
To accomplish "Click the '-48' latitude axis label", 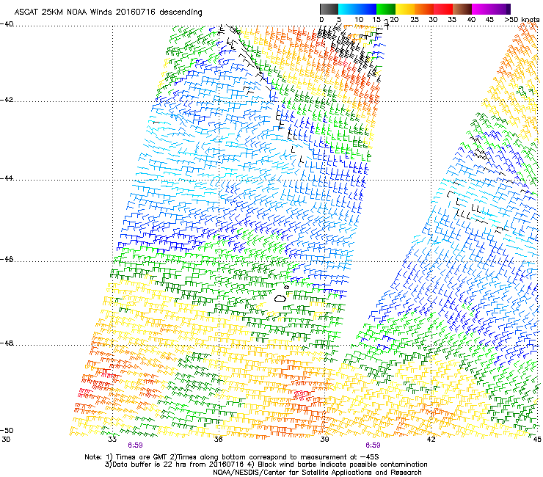I will pyautogui.click(x=7, y=343).
